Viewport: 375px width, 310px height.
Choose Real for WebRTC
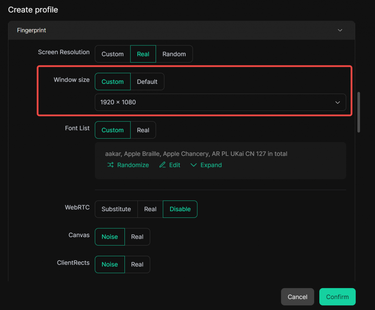coord(150,209)
